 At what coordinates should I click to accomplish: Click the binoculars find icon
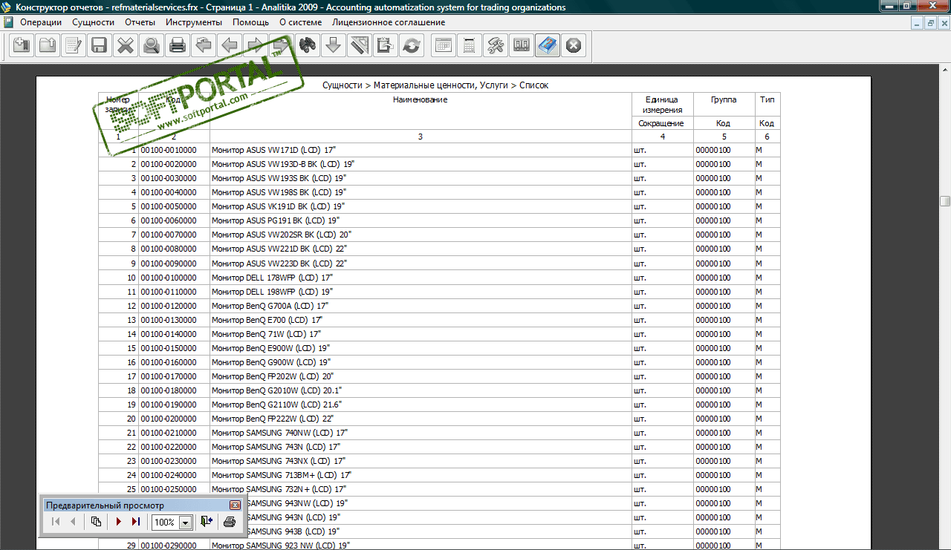coord(308,46)
